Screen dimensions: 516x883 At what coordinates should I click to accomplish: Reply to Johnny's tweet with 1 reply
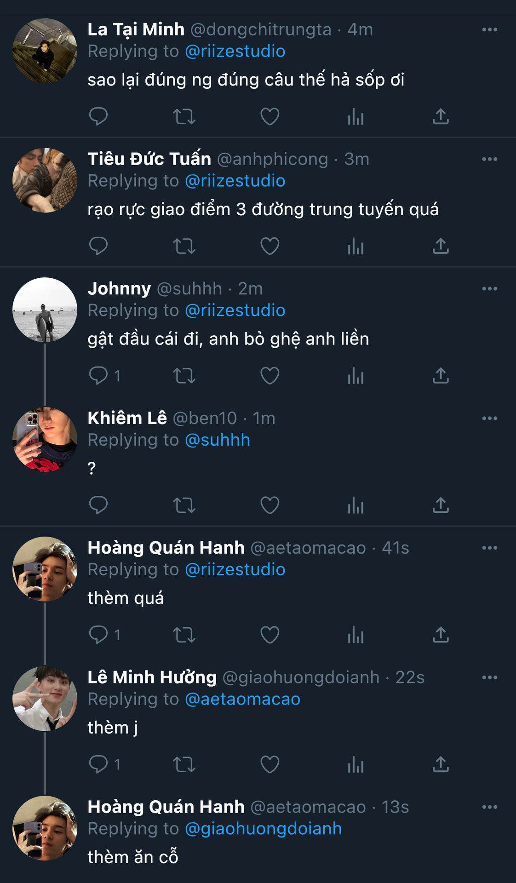click(98, 376)
